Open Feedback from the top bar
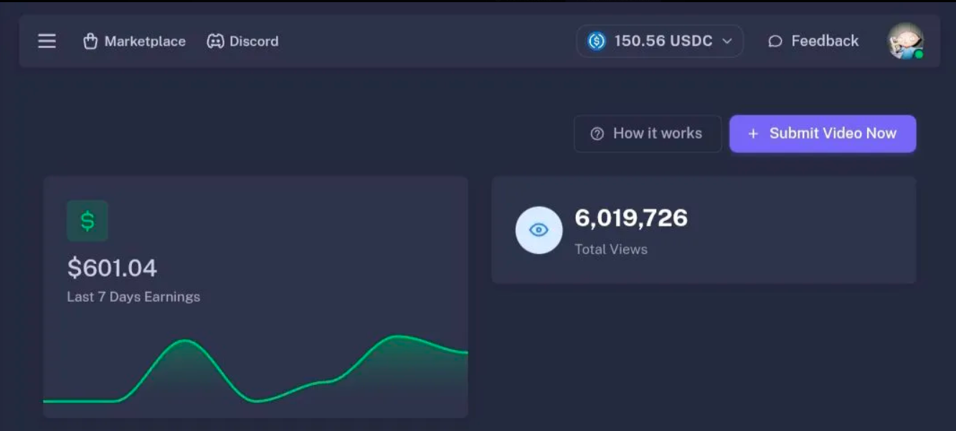Image resolution: width=956 pixels, height=431 pixels. pyautogui.click(x=811, y=41)
